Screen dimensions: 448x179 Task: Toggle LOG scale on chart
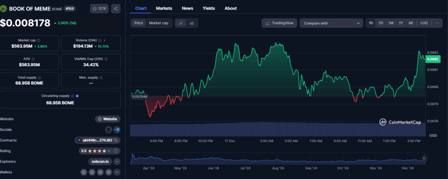[x=424, y=23]
